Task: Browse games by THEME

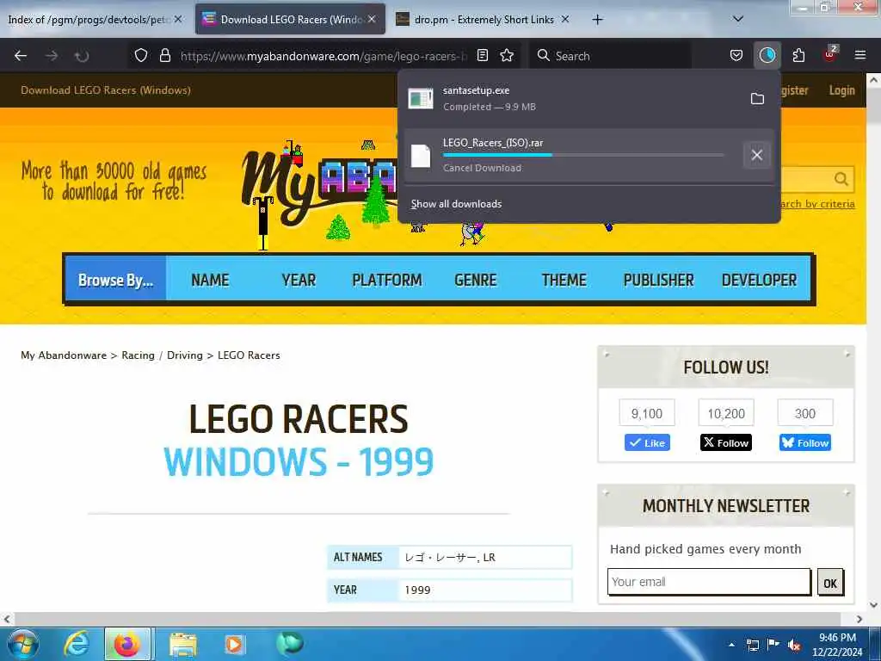Action: coord(564,280)
